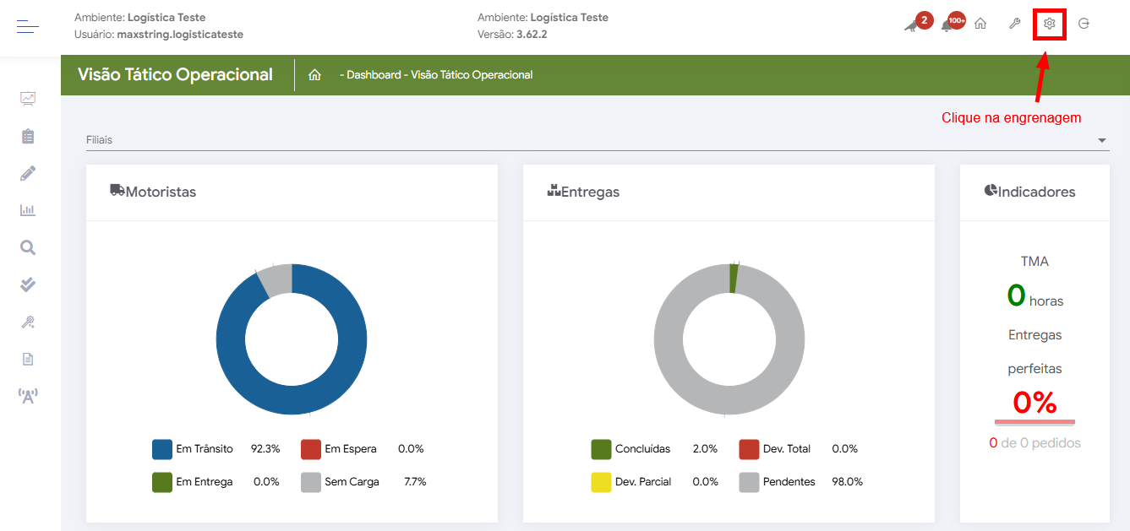The height and width of the screenshot is (531, 1130).
Task: Go to home via top-right house icon
Action: tap(980, 24)
